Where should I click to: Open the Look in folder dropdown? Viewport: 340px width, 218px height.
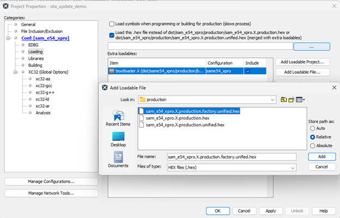tap(272, 99)
